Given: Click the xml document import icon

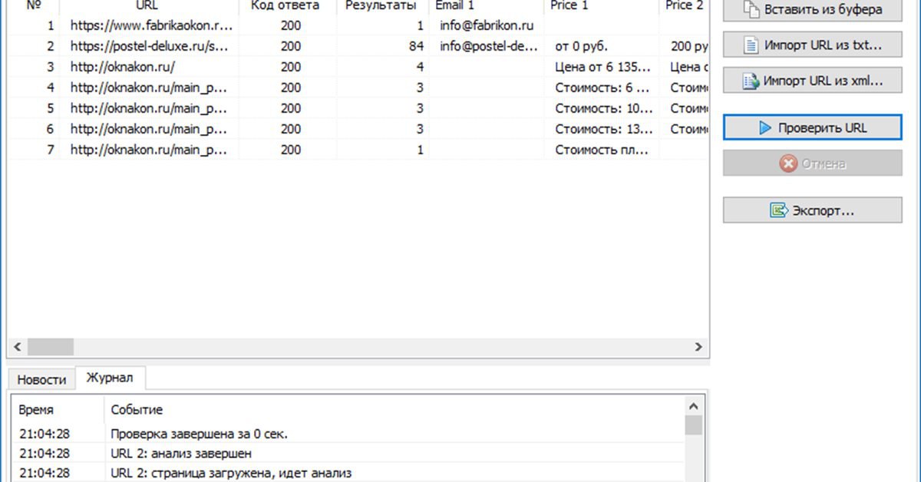Looking at the screenshot, I should [750, 81].
